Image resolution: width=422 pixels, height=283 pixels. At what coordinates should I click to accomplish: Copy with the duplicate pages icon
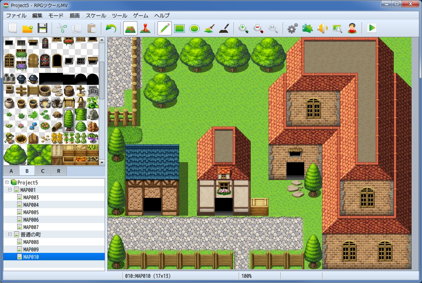click(77, 28)
